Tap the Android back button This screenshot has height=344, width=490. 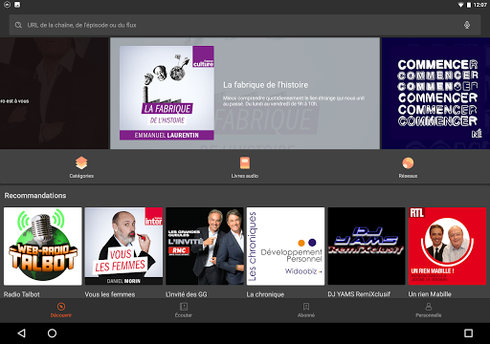point(21,333)
